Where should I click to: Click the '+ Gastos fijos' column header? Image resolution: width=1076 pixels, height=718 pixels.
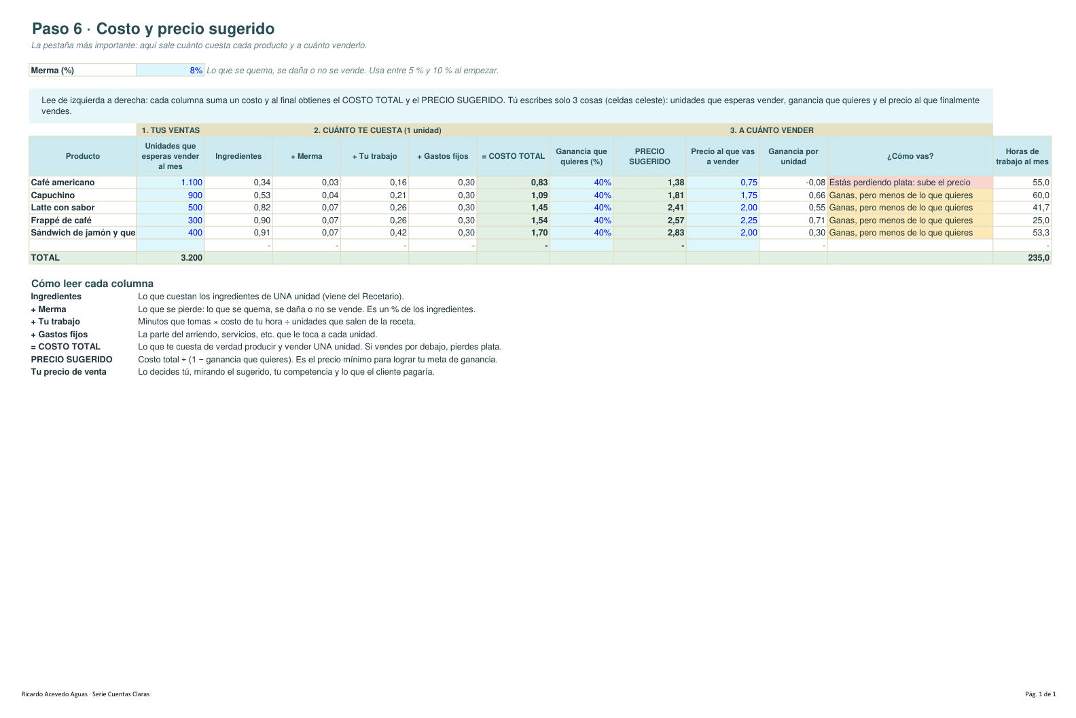[x=443, y=156]
